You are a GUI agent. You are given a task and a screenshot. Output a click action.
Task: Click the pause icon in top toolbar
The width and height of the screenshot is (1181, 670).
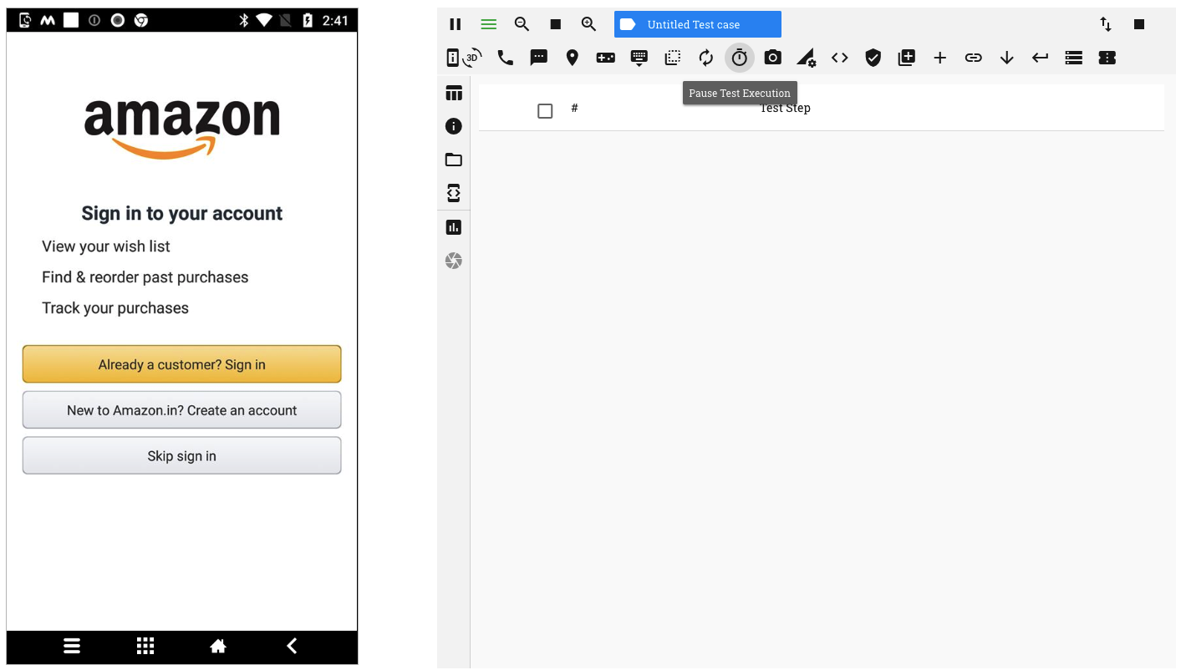[456, 24]
